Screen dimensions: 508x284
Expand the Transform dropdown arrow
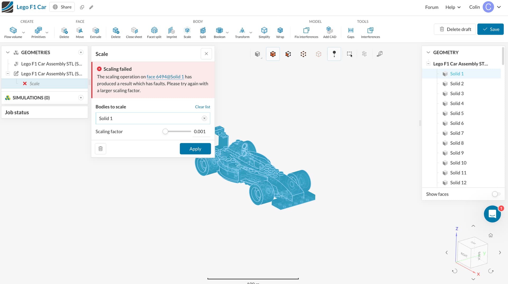(251, 33)
